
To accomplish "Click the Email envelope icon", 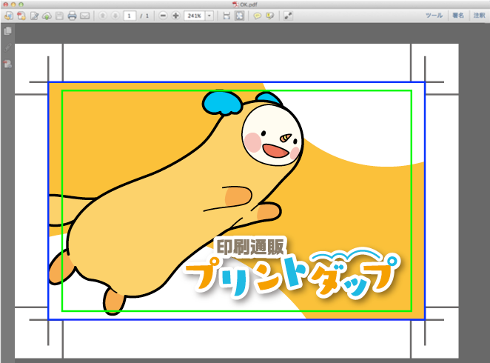I will (x=85, y=16).
